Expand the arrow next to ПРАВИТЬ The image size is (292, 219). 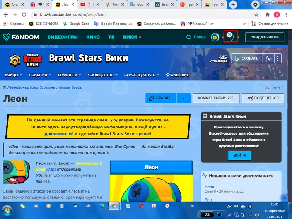184,98
